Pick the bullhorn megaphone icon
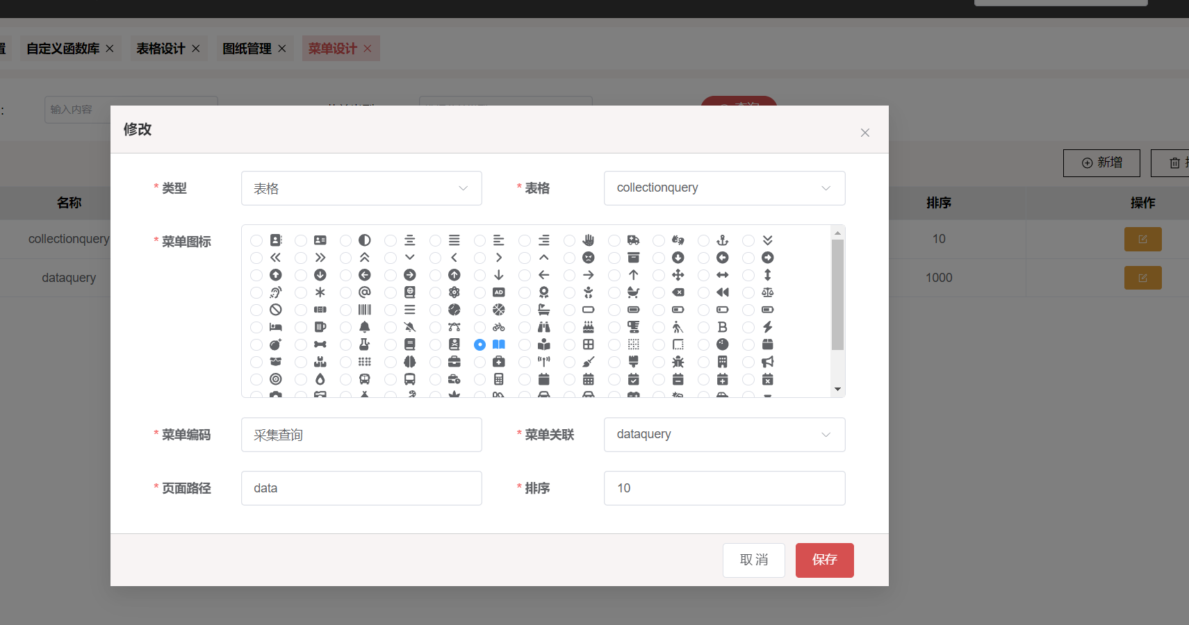1189x625 pixels. pos(768,362)
